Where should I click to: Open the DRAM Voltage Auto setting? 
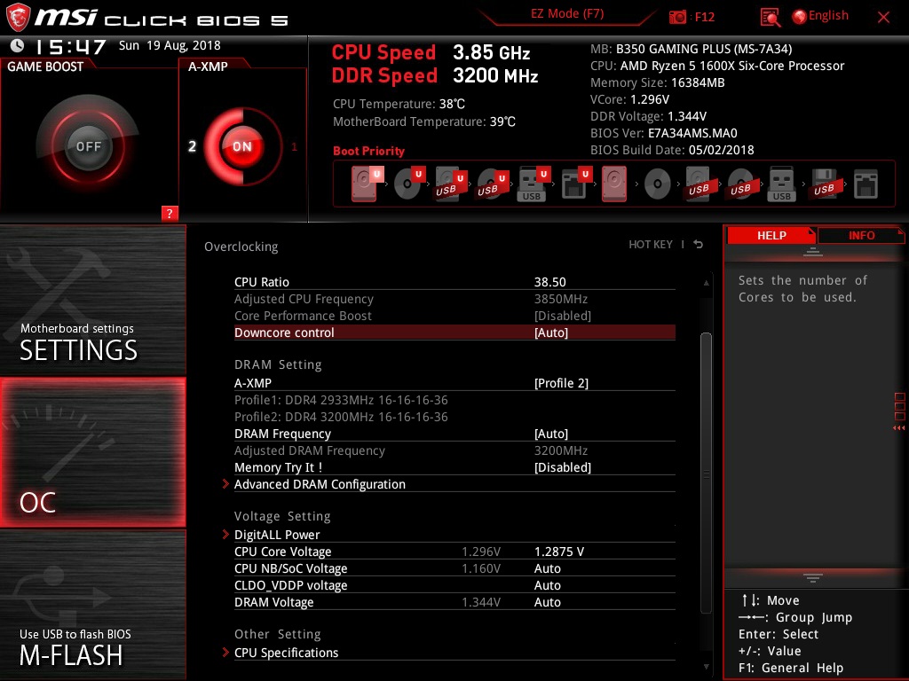(454, 602)
